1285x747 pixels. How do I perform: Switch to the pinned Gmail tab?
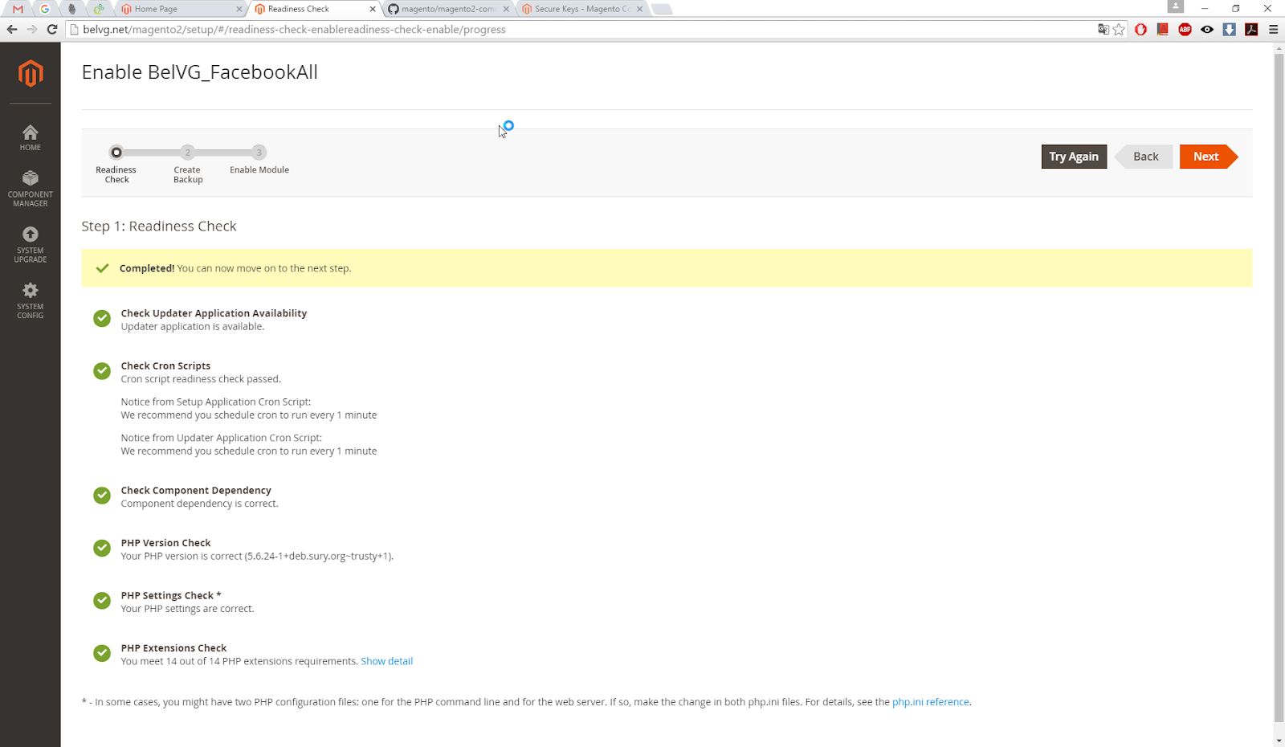[x=18, y=9]
